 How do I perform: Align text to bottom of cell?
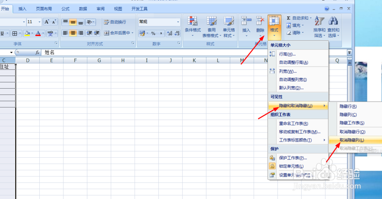tap(81, 22)
